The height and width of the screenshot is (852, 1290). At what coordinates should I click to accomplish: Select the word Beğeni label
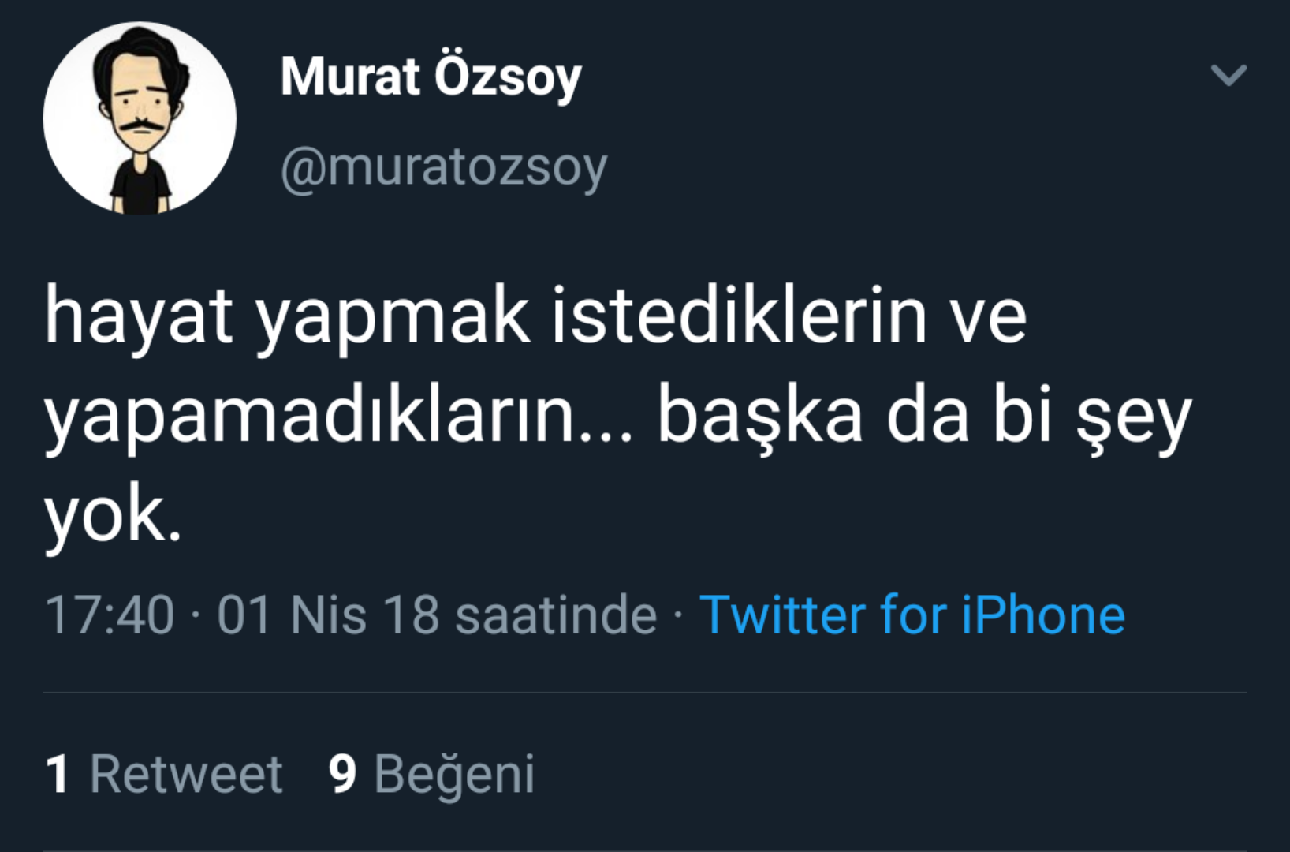point(454,774)
